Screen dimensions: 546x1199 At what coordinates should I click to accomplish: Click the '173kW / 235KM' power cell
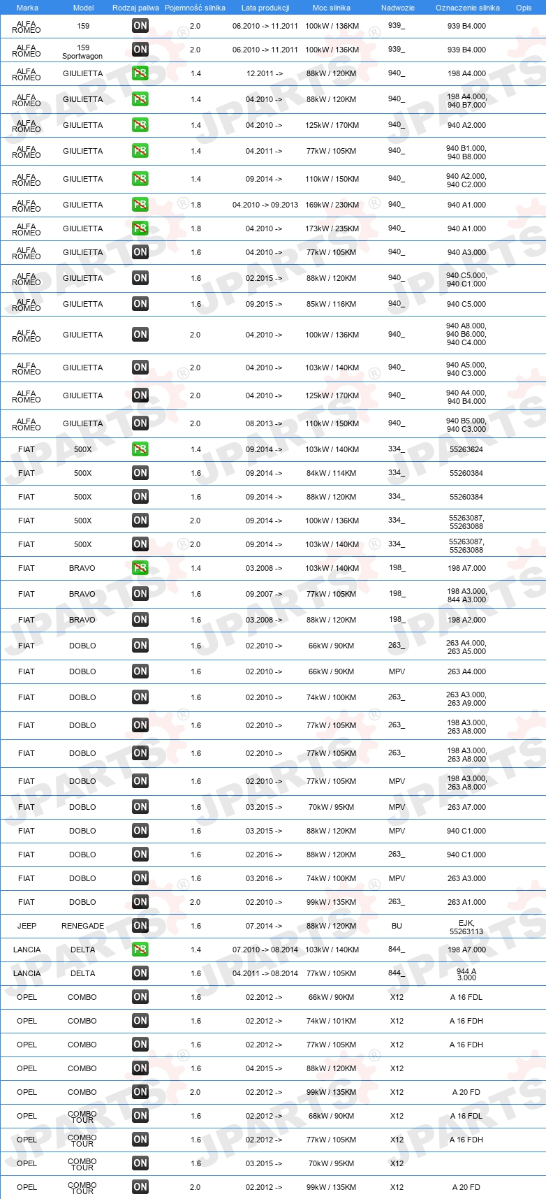(x=332, y=228)
